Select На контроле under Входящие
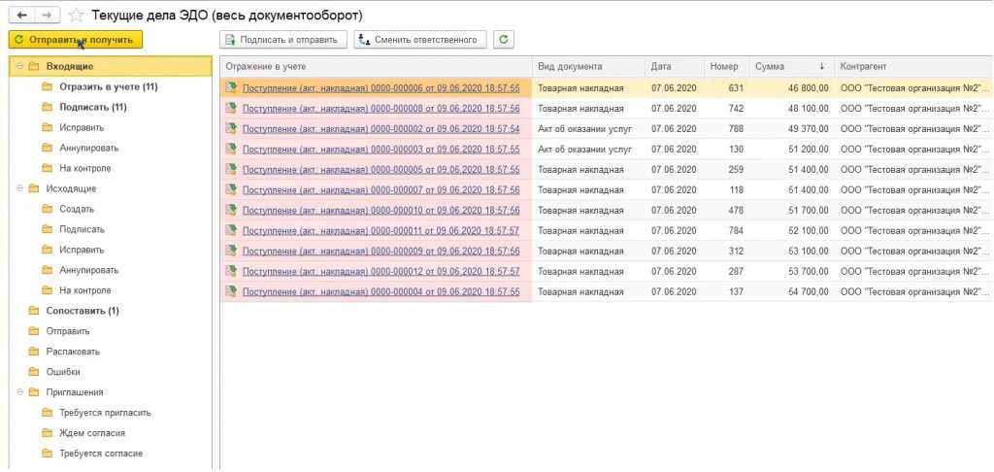This screenshot has width=994, height=472. (85, 168)
